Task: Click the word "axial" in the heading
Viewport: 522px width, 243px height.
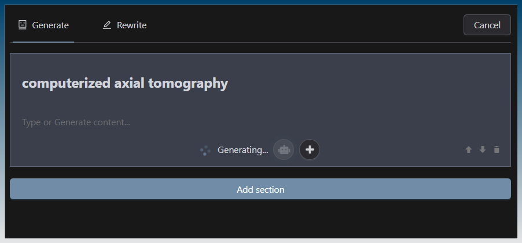Action: (x=129, y=84)
